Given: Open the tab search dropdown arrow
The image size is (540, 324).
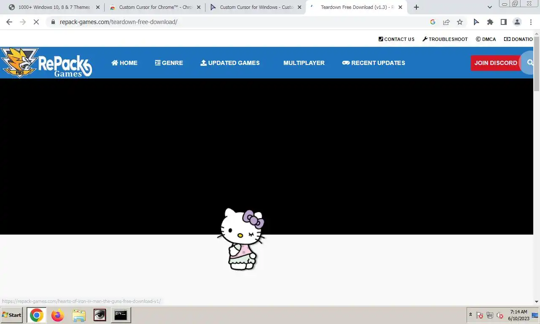Looking at the screenshot, I should point(490,7).
